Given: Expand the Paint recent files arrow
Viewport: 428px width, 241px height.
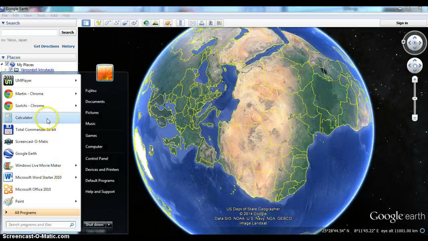Looking at the screenshot, I should point(76,201).
